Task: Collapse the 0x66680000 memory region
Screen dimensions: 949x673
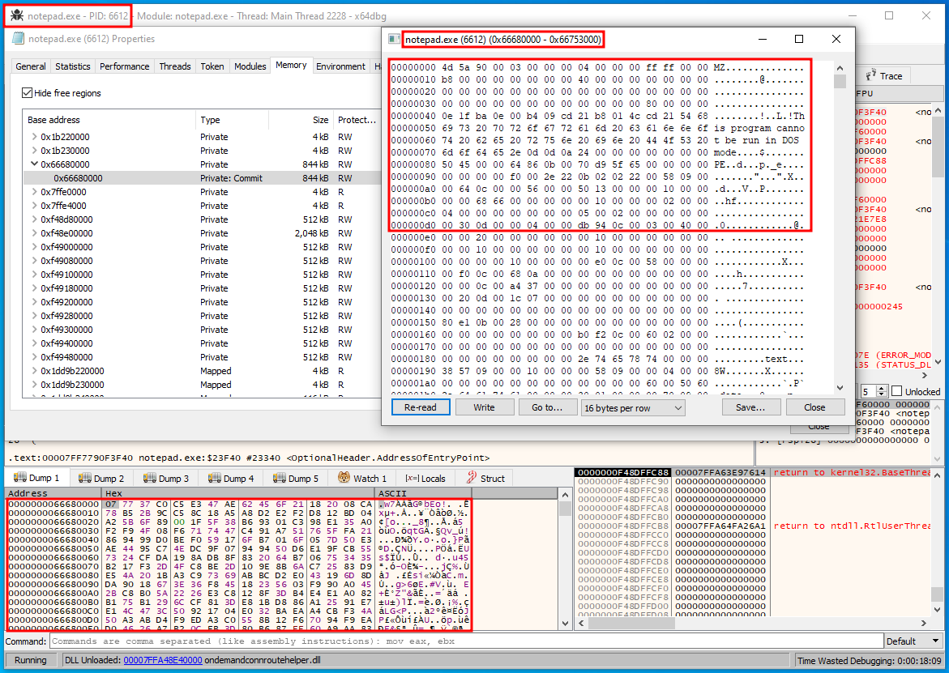Action: click(x=34, y=164)
